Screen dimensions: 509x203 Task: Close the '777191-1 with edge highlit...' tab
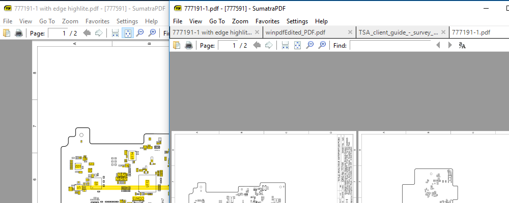(257, 32)
